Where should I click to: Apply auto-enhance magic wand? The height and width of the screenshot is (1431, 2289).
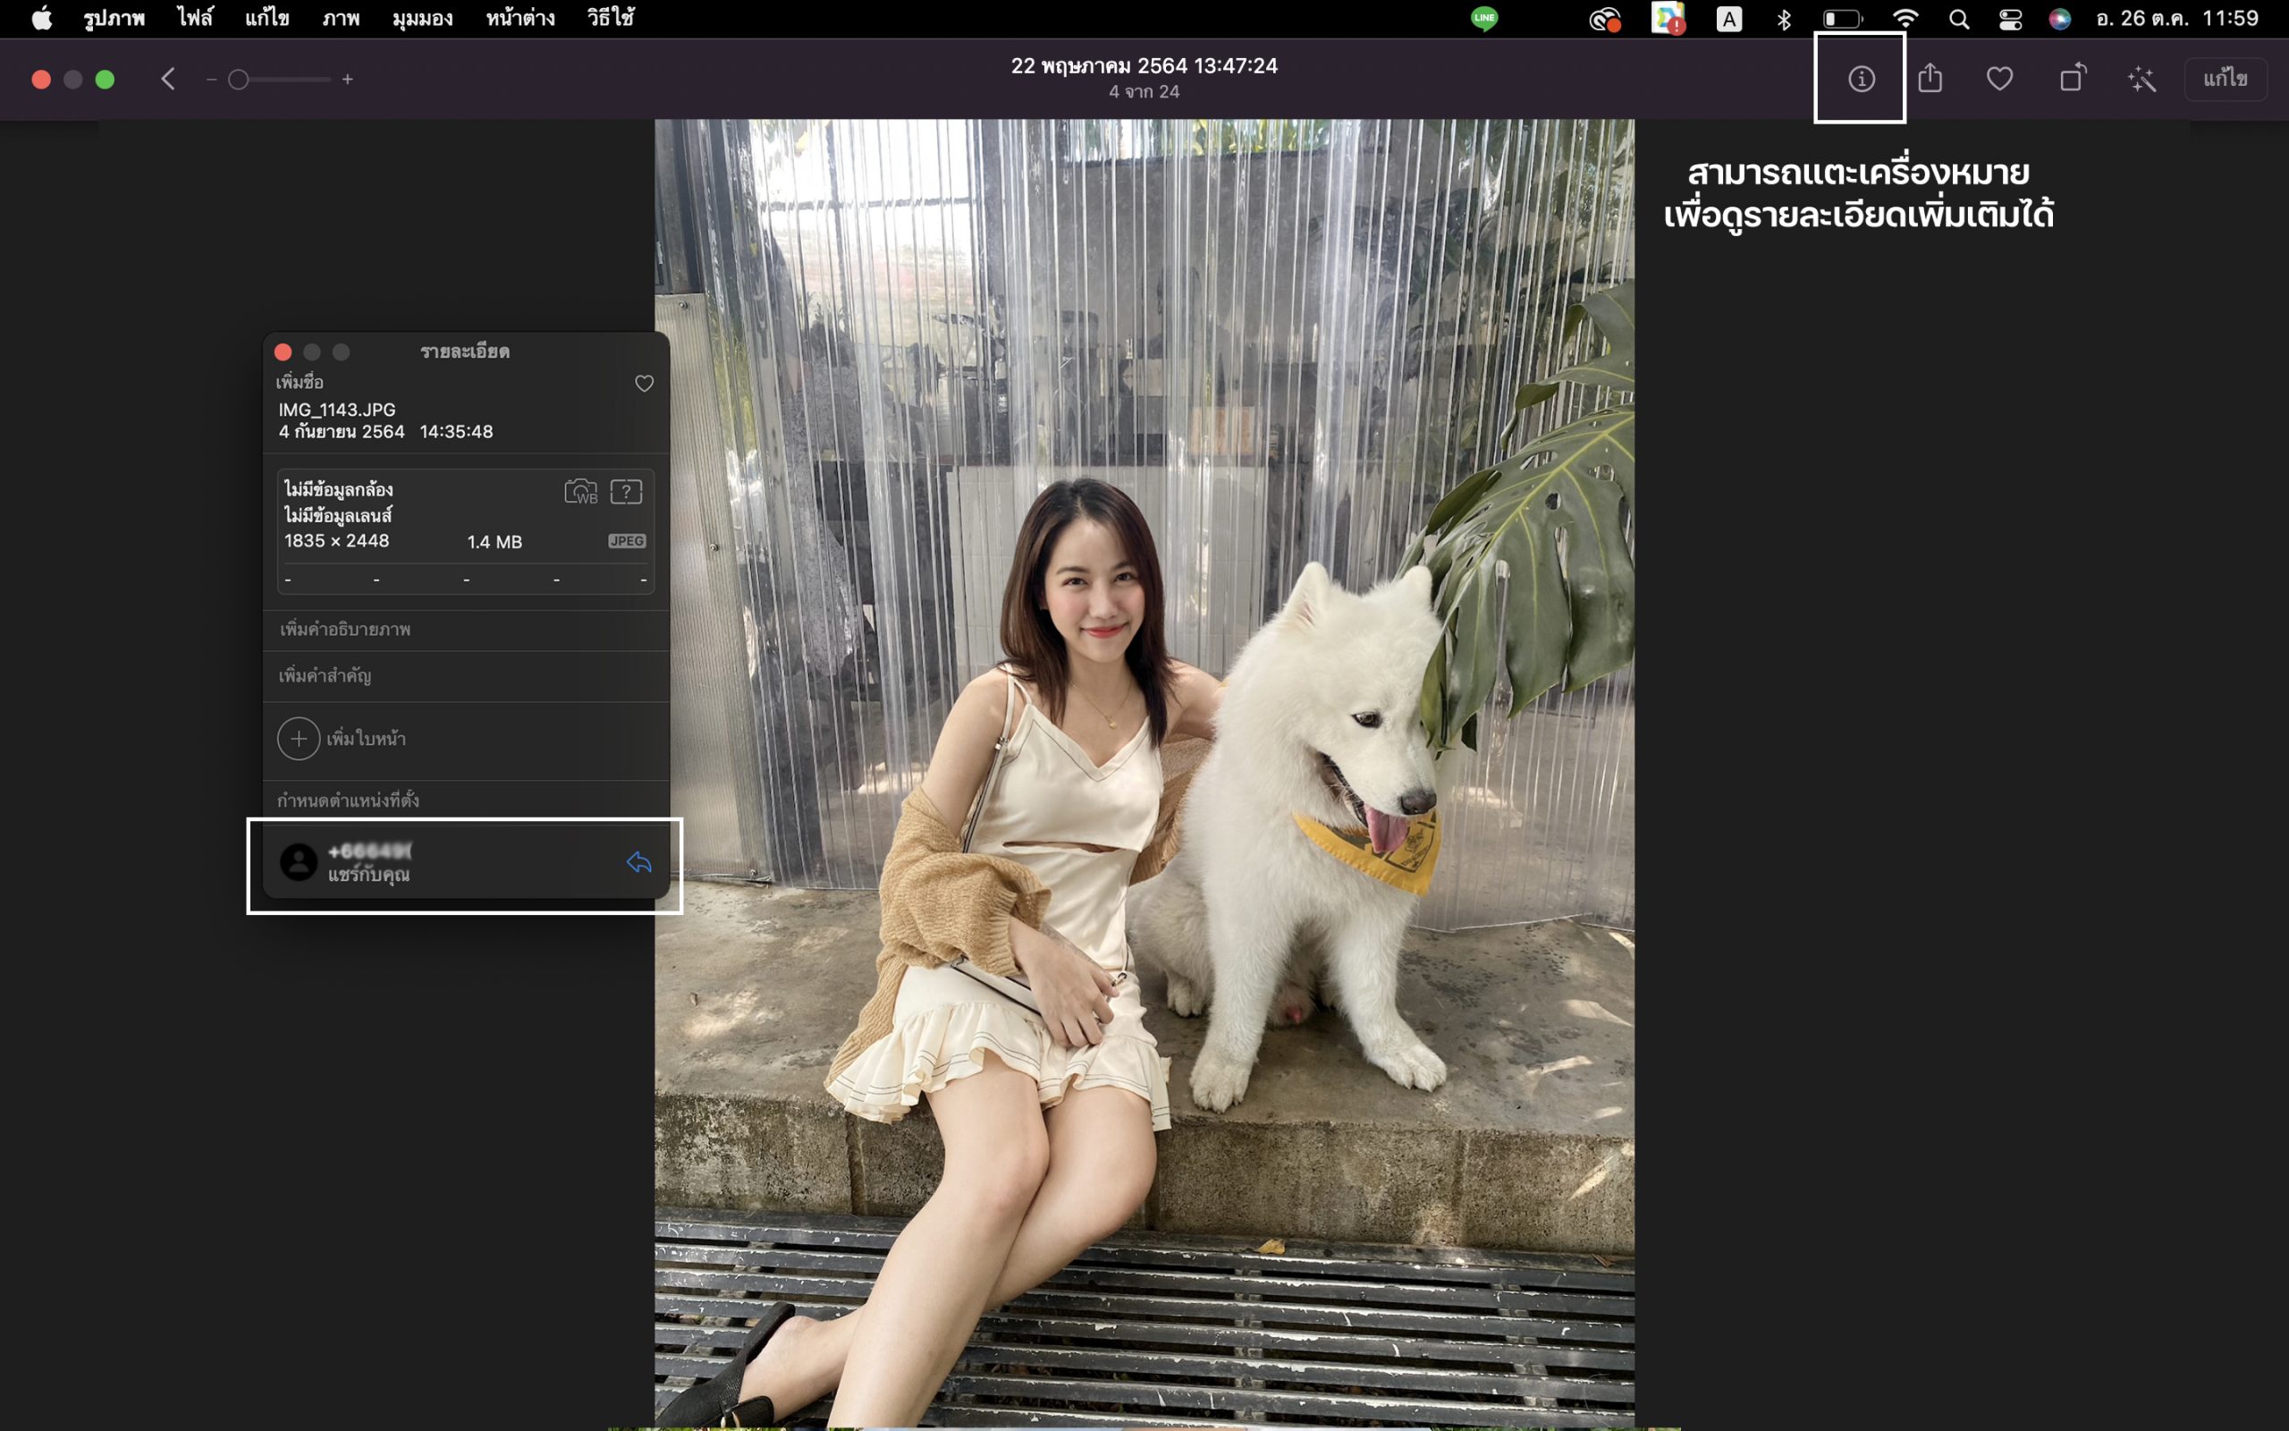click(2141, 80)
